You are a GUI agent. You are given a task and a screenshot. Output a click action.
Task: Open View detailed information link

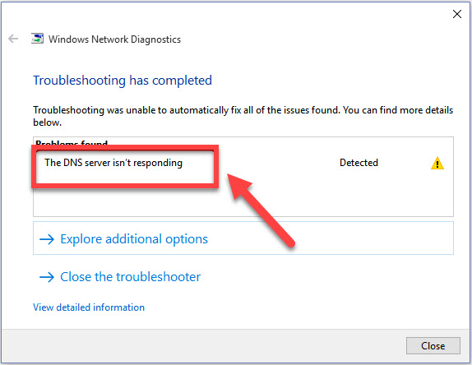point(89,307)
